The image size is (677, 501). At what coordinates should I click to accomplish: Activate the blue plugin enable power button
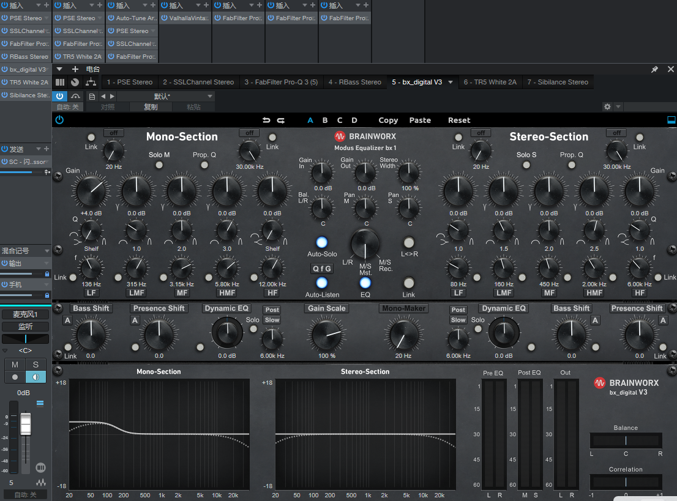coord(59,96)
